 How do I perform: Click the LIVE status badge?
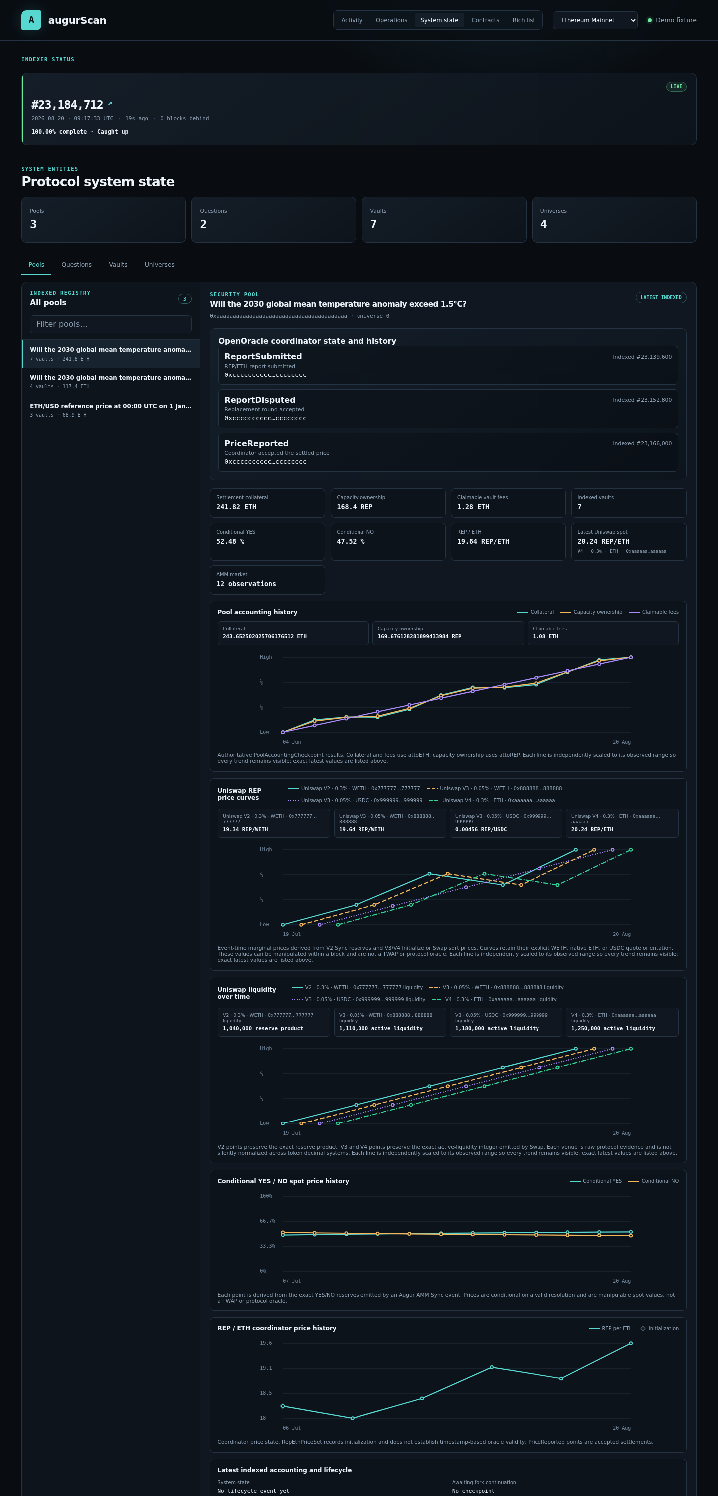pos(676,87)
